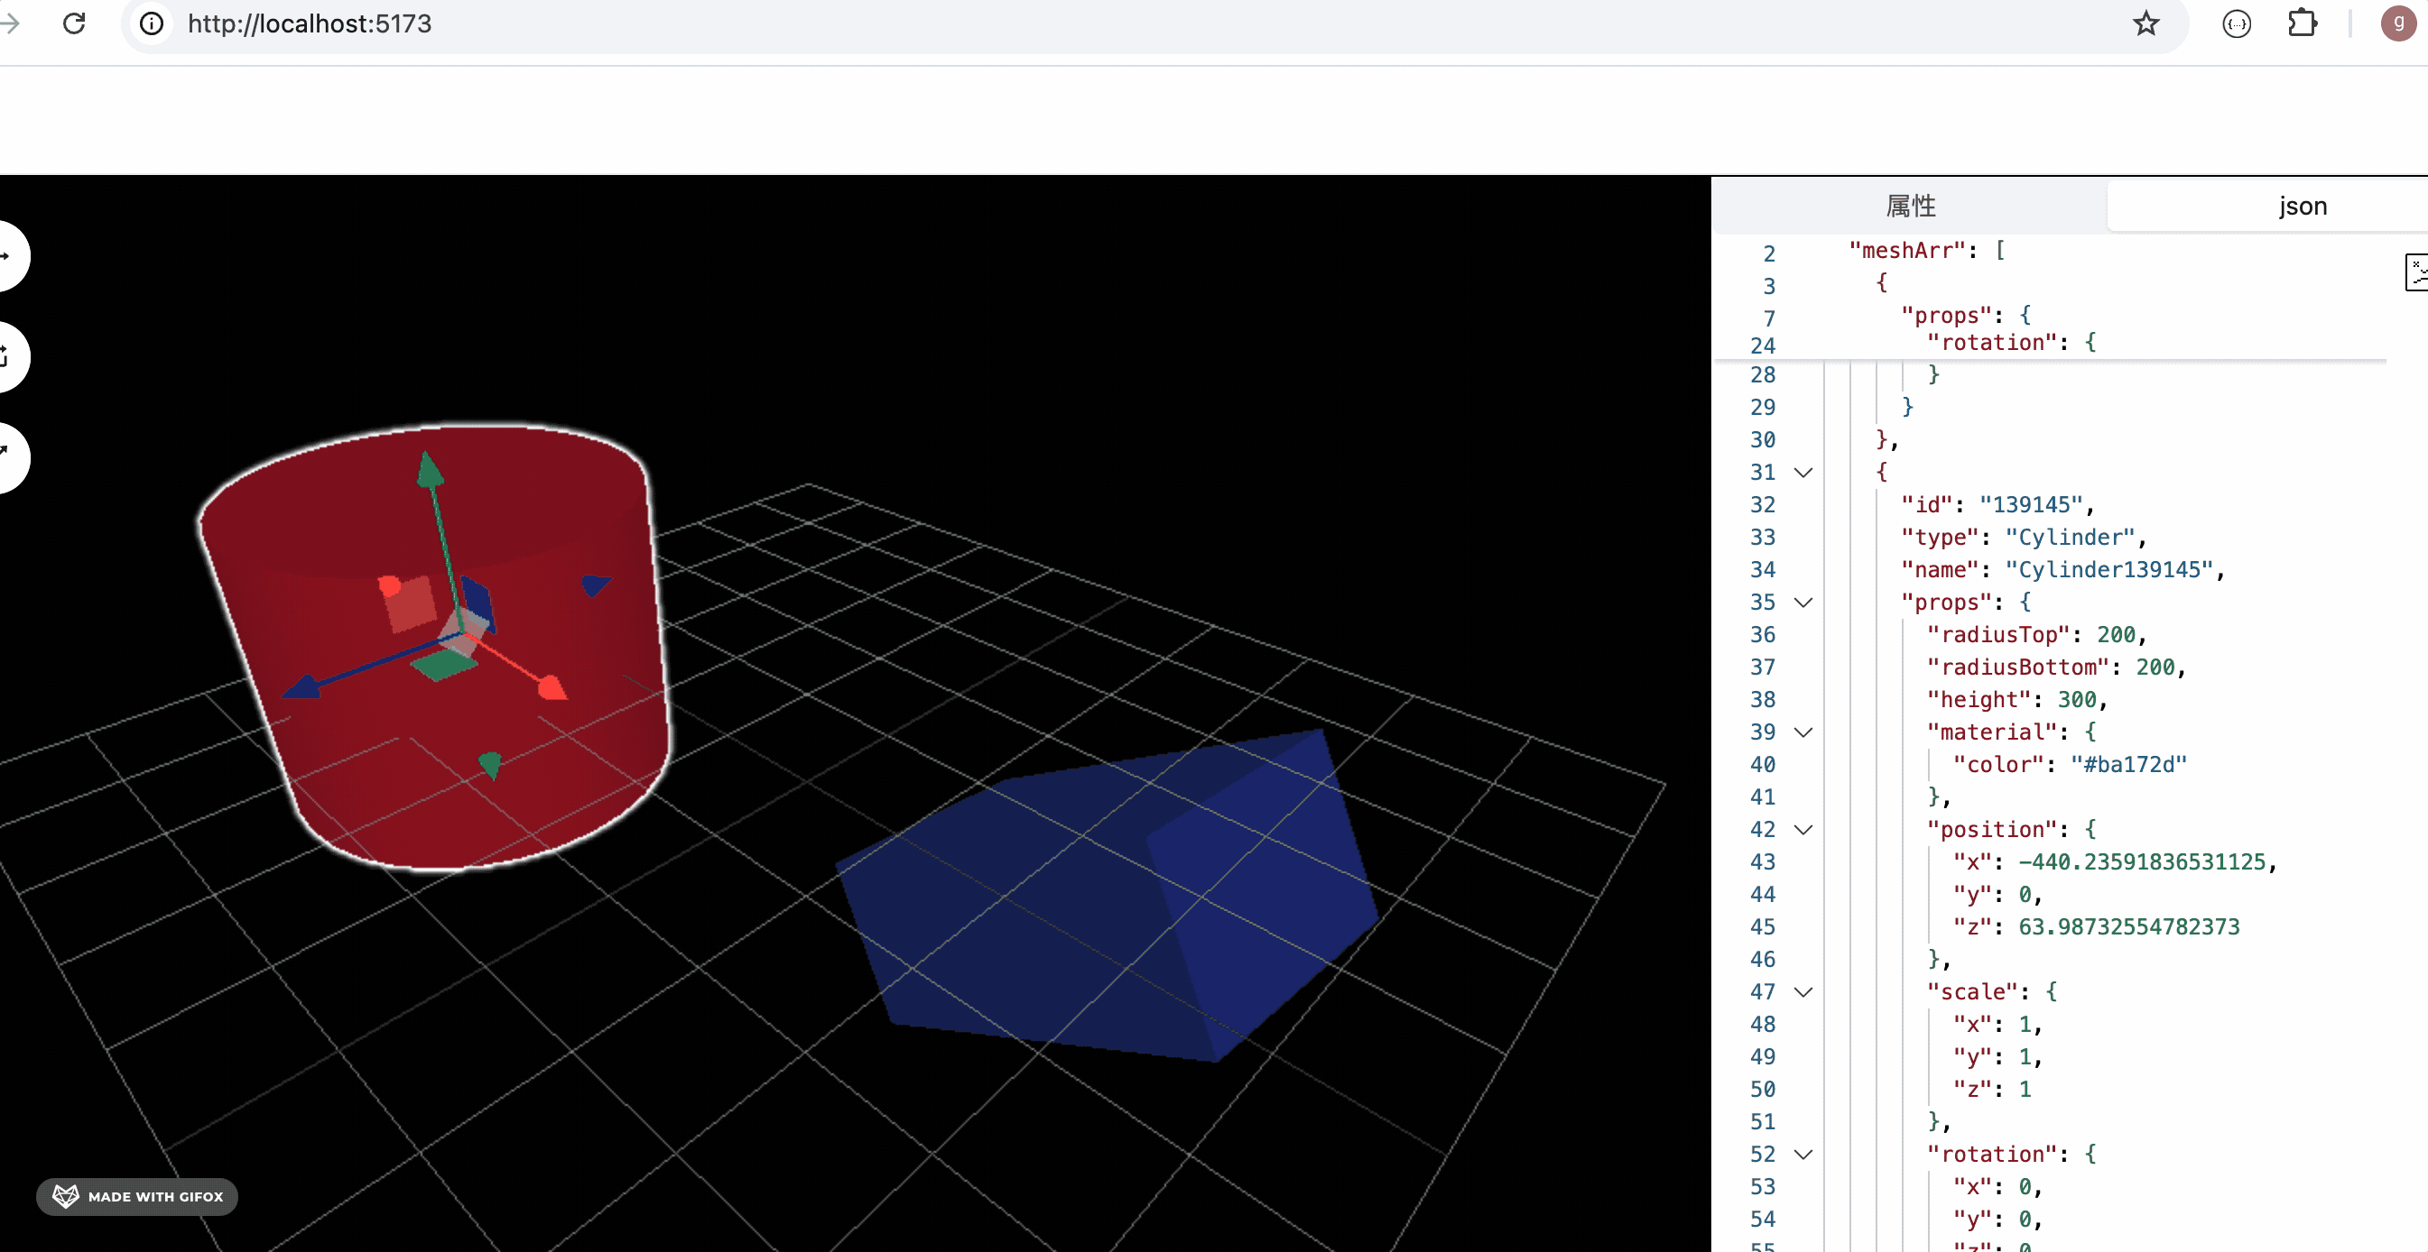Click position x value -440.23591836531125

click(2142, 862)
